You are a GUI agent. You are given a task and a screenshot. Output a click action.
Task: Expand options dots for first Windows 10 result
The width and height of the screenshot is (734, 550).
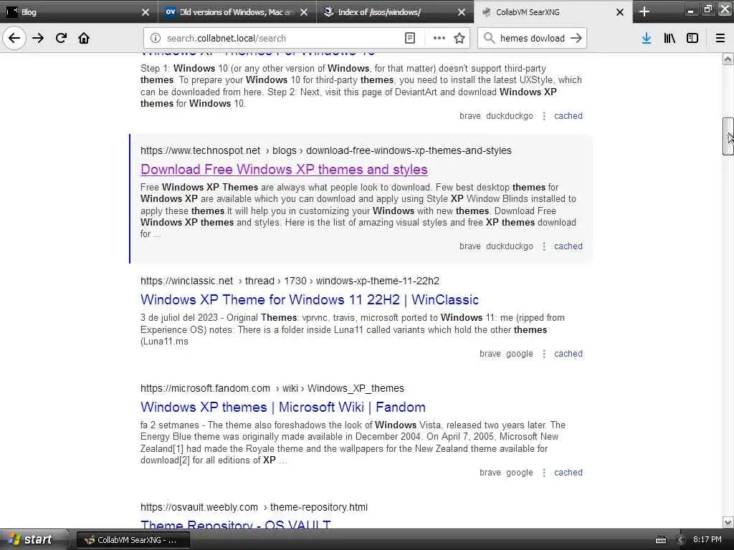pos(544,116)
